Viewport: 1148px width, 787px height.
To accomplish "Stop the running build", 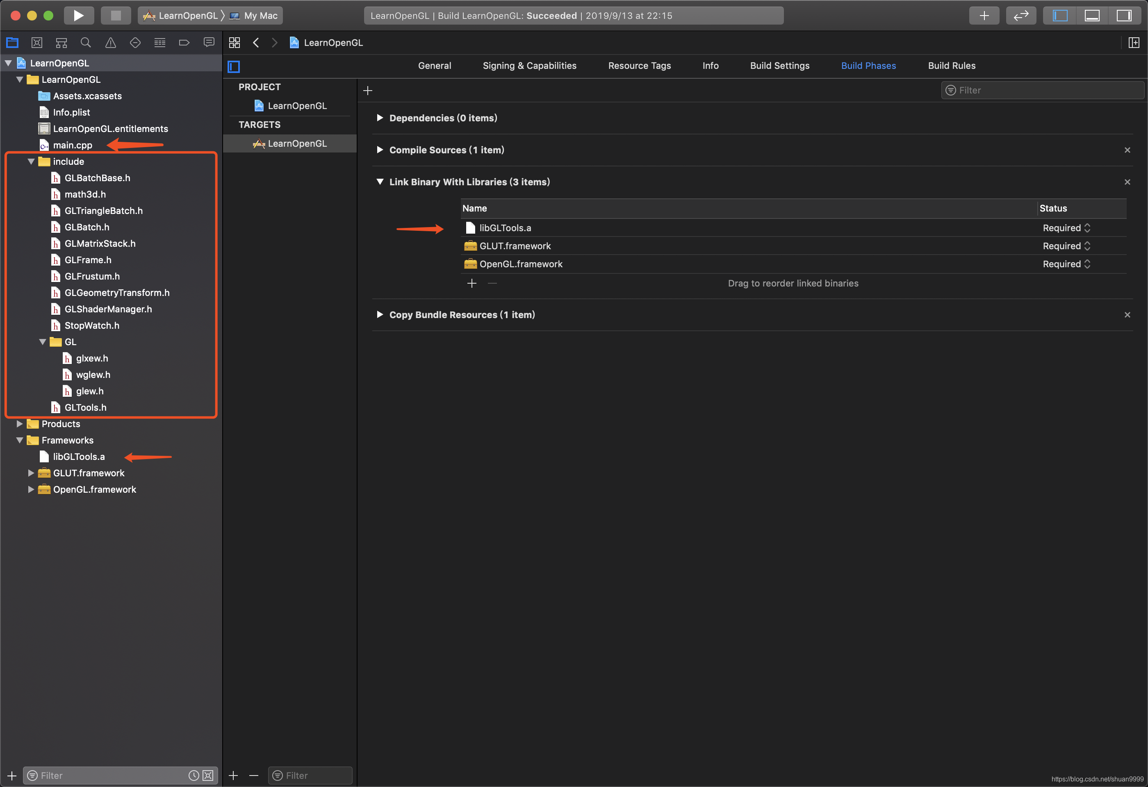I will [116, 15].
